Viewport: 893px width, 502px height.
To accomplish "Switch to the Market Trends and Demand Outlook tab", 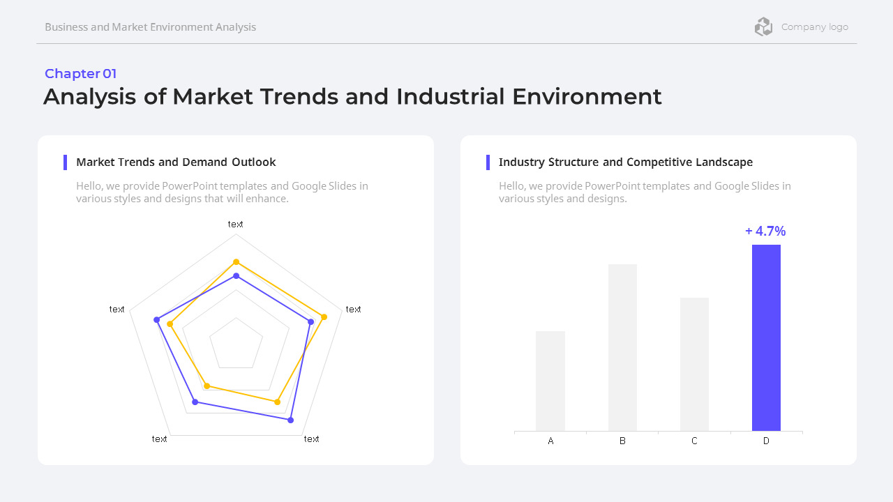I will point(176,162).
